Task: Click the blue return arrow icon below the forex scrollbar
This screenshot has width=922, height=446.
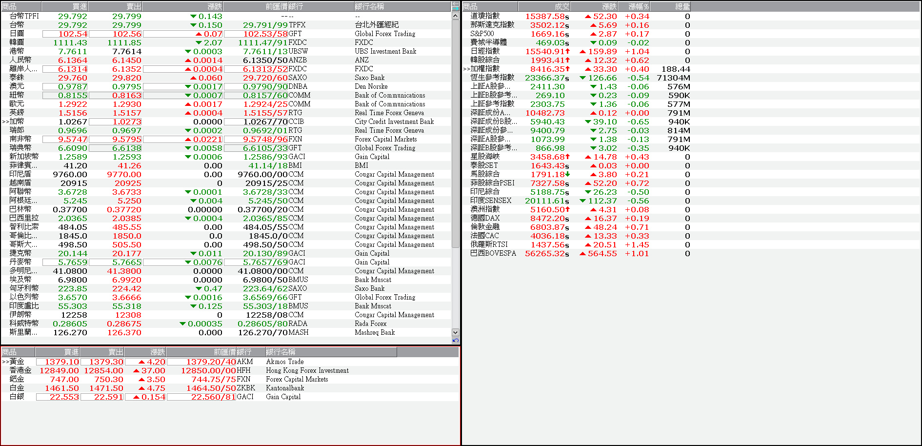Action: [x=455, y=341]
